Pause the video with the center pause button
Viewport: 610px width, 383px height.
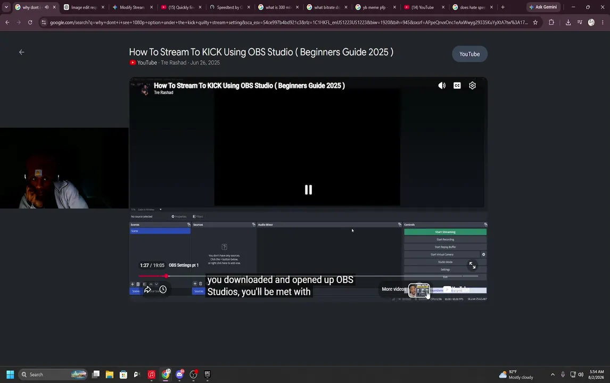(308, 190)
